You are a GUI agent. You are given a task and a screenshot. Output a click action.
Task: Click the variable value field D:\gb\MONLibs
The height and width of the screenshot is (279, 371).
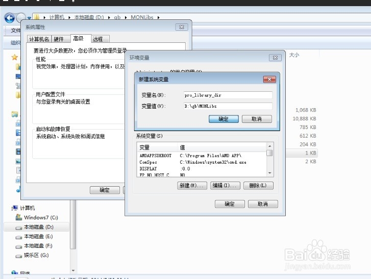228,106
